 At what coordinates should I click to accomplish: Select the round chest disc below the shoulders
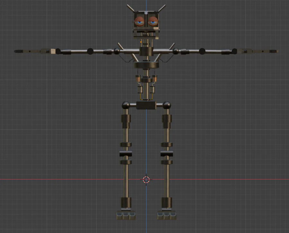click(146, 65)
